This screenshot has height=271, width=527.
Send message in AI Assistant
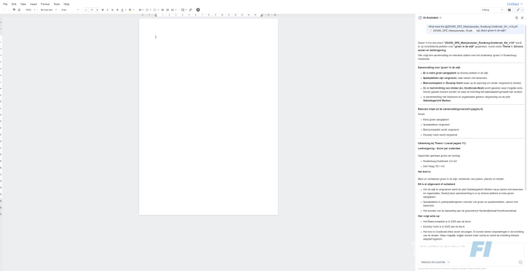[520, 262]
